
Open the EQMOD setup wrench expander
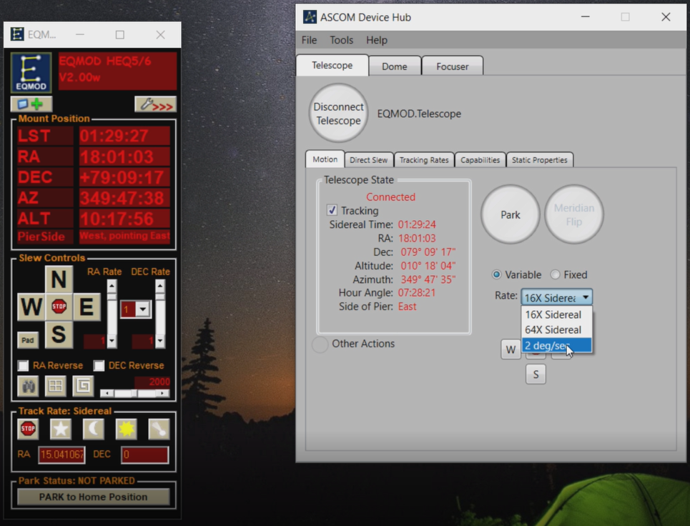[x=155, y=104]
